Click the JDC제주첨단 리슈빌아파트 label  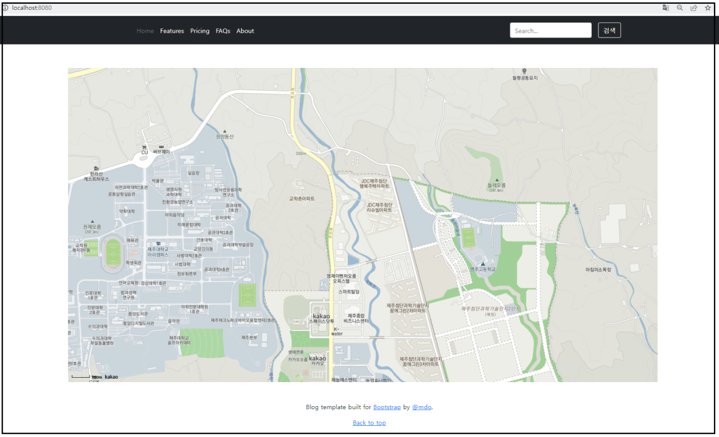pyautogui.click(x=379, y=207)
